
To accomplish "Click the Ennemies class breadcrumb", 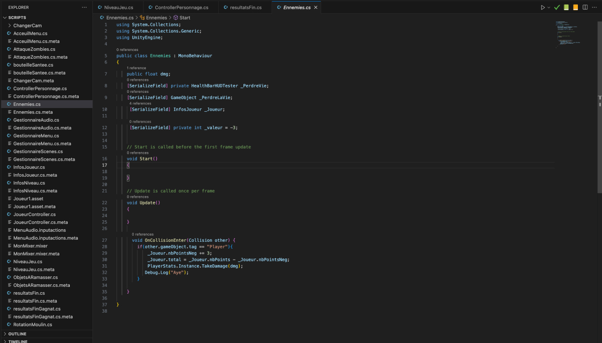I will (156, 18).
